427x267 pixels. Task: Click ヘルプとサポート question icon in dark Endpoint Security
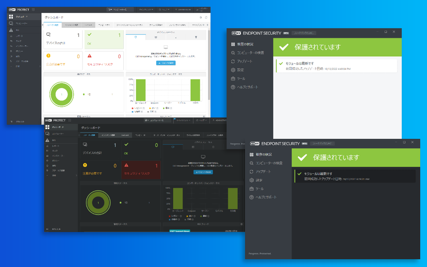tap(251, 197)
